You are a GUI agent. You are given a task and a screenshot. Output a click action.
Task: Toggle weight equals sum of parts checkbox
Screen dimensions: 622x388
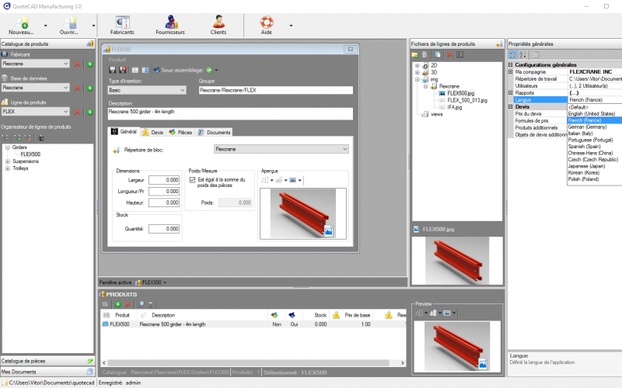(x=193, y=180)
